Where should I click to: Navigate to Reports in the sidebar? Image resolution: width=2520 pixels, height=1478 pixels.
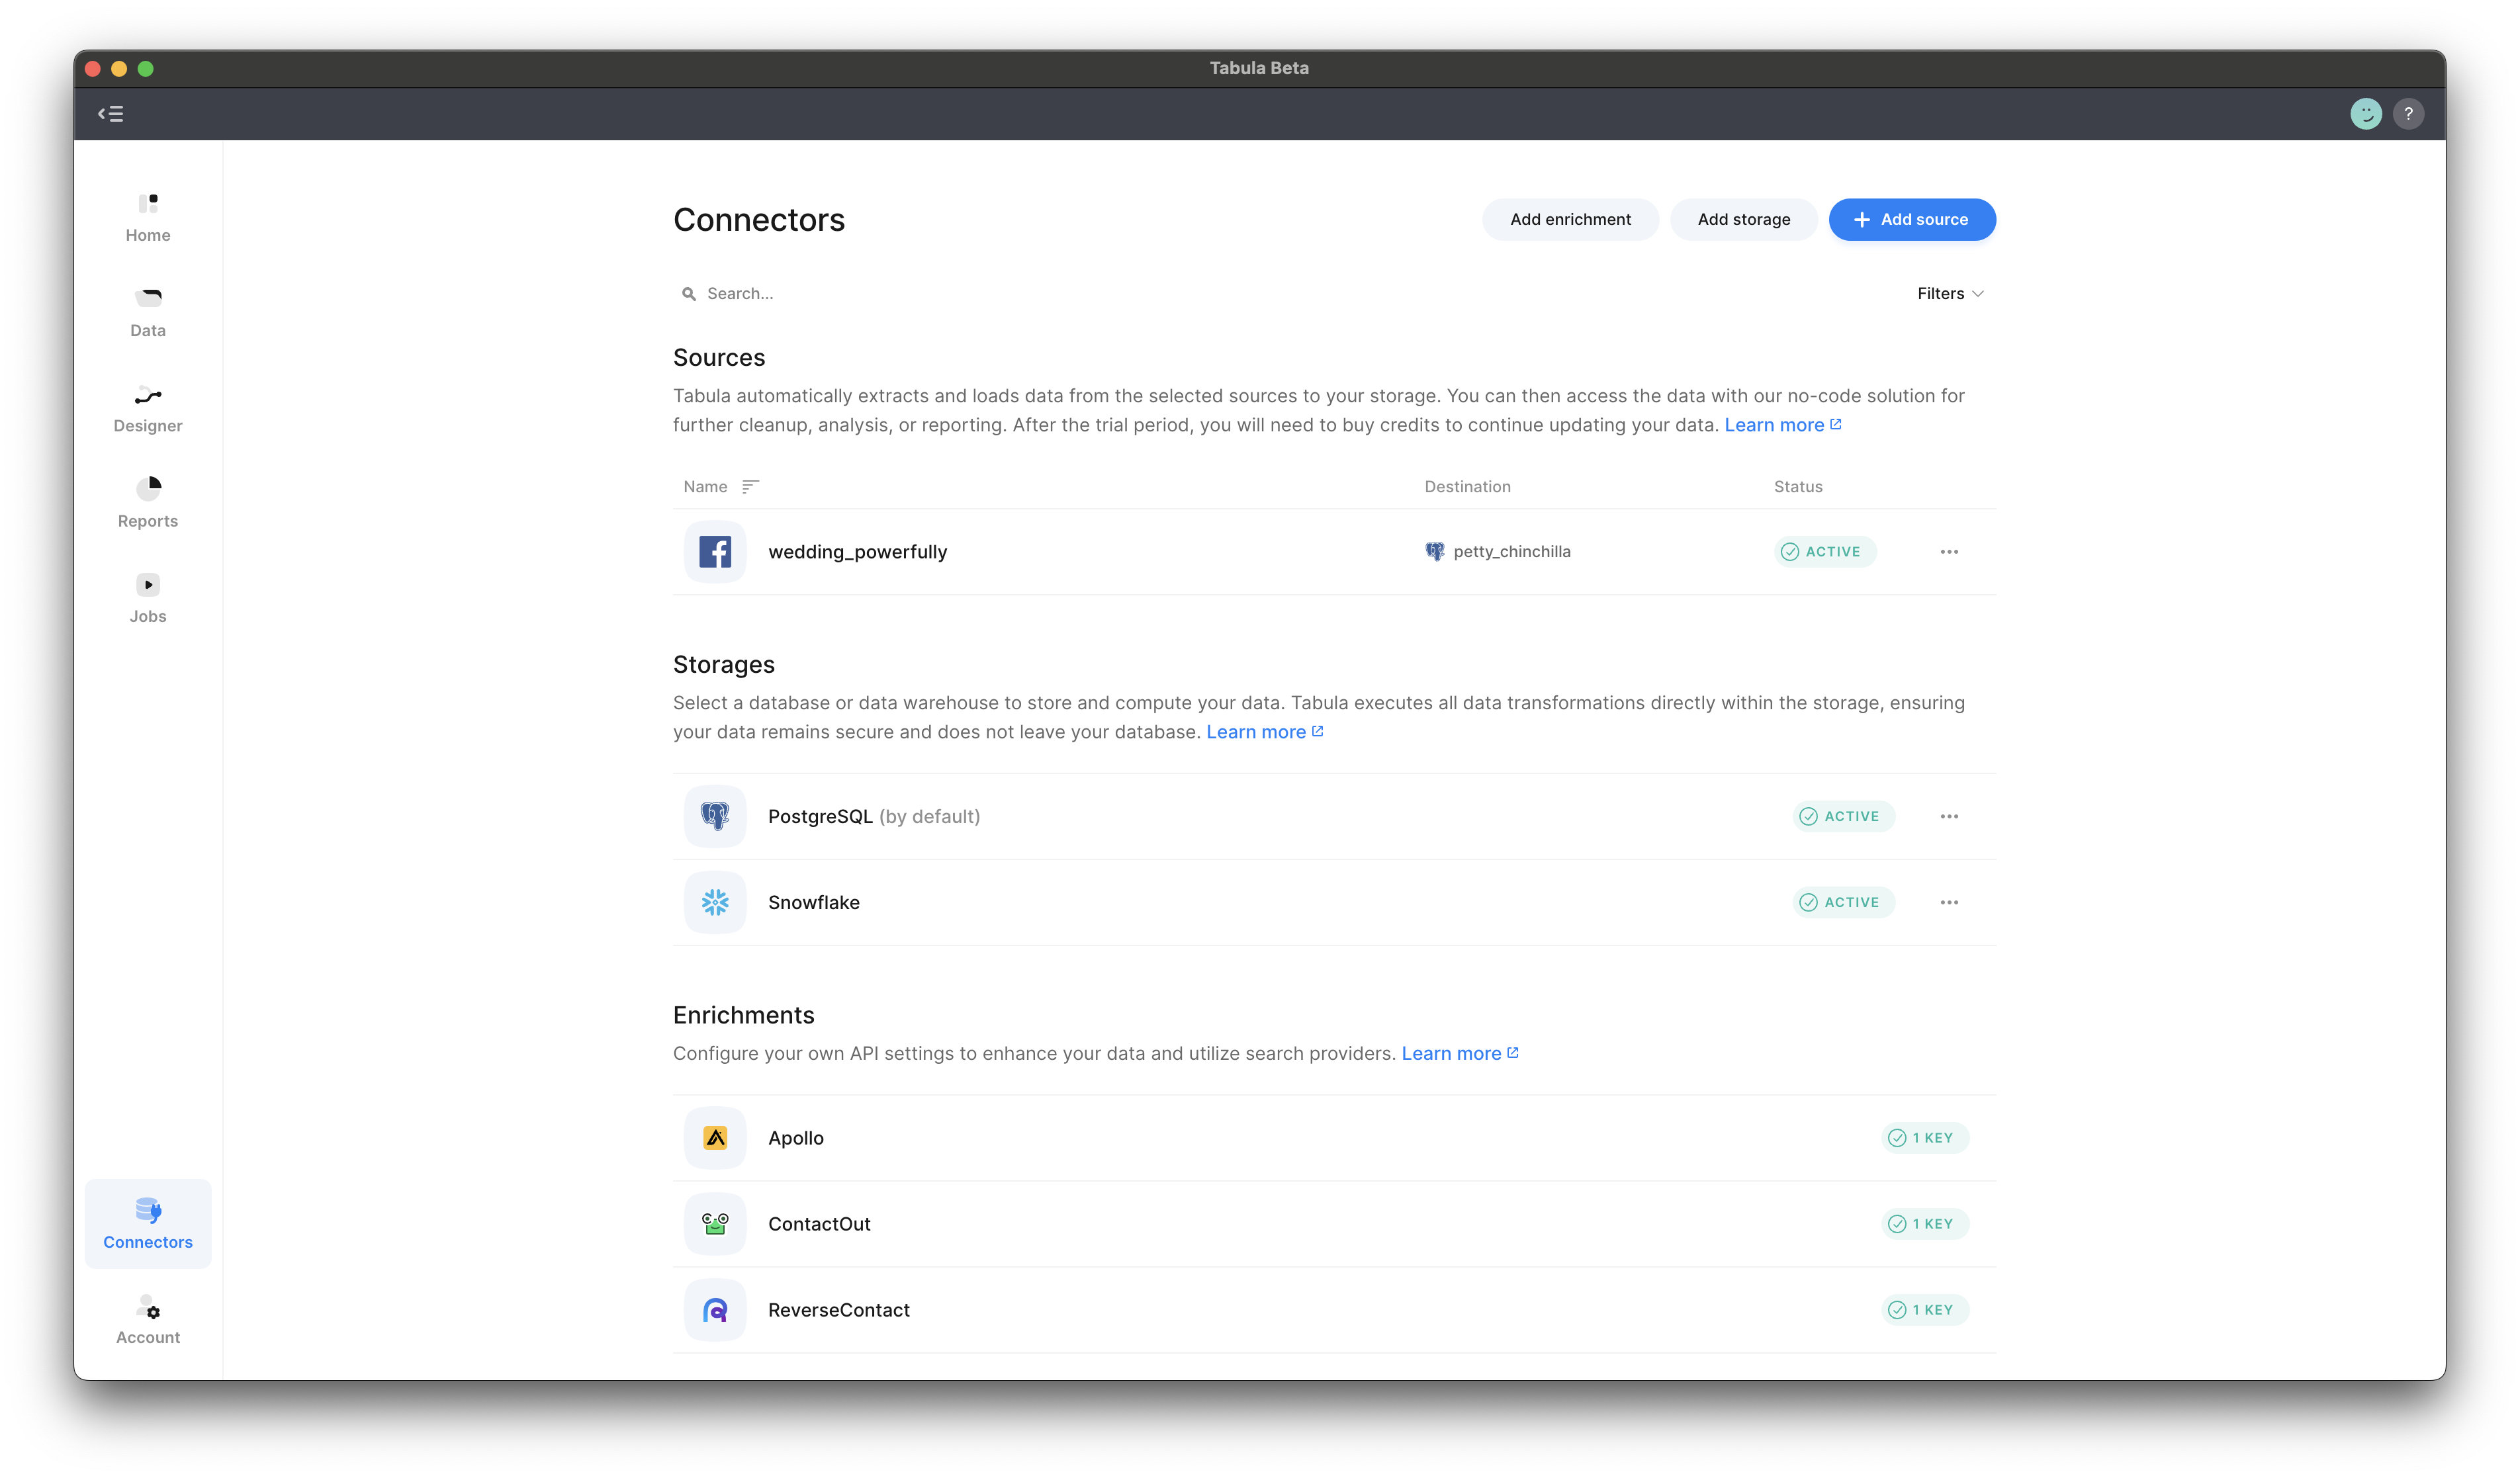148,504
